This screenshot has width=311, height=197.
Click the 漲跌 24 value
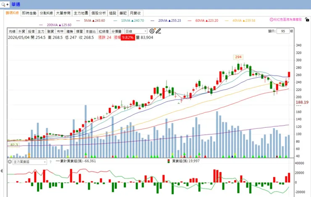pos(105,37)
